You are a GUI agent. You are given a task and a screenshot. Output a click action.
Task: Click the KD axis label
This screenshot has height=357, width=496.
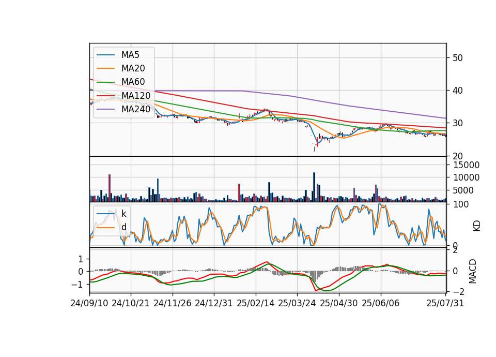click(477, 226)
